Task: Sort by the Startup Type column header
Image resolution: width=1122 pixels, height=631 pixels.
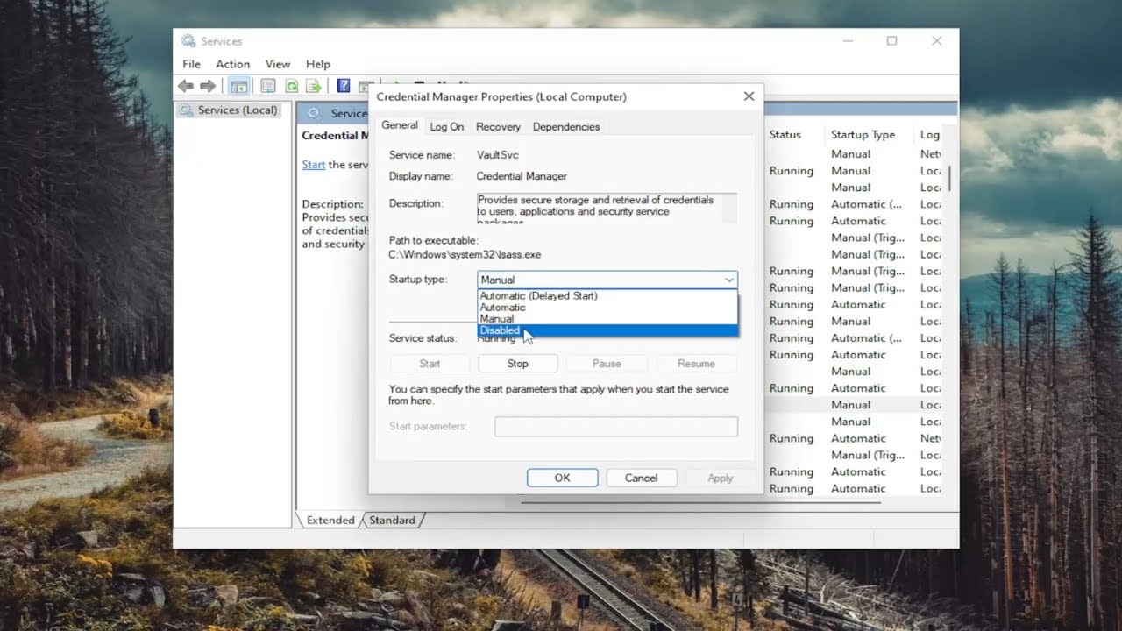Action: pos(863,135)
